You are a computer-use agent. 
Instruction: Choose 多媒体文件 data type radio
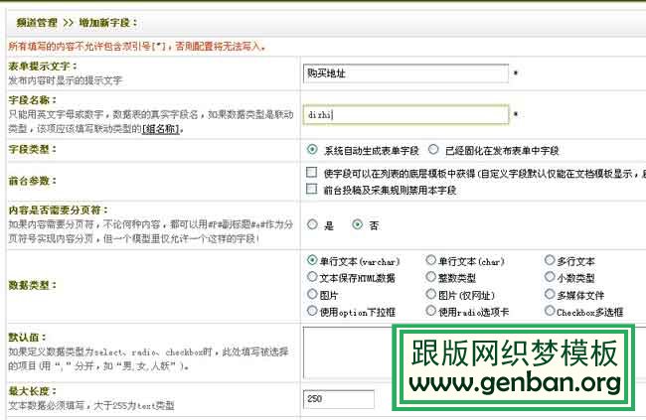550,294
